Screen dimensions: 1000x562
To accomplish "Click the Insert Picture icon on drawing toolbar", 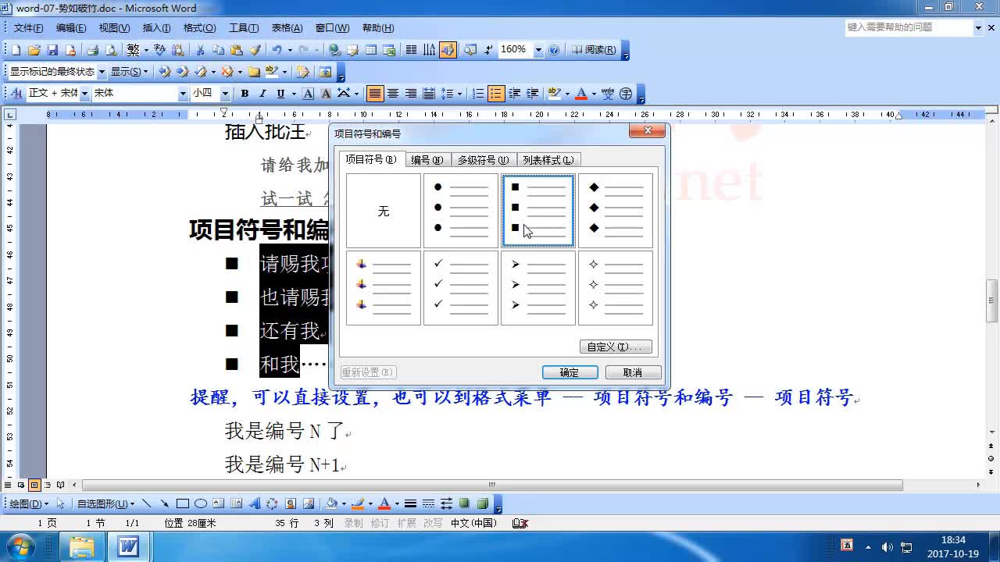I will (308, 503).
